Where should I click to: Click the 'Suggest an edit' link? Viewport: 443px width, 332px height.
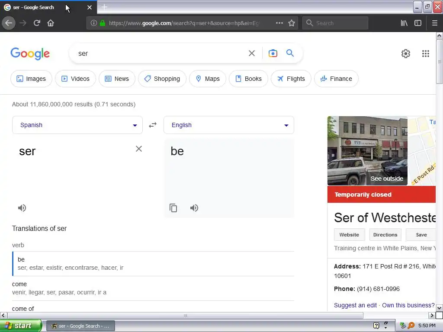355,305
